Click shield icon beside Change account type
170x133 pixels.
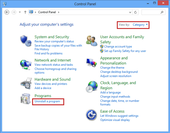point(102,46)
